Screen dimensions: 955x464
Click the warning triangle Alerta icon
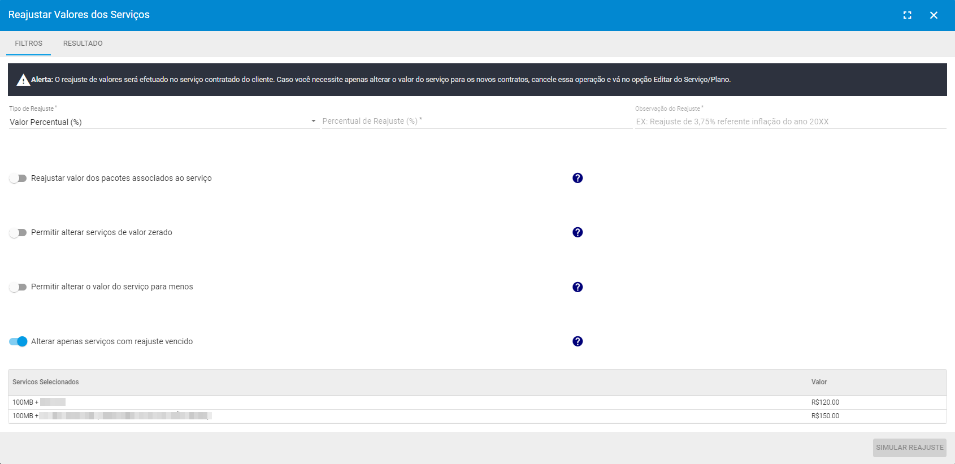(23, 80)
